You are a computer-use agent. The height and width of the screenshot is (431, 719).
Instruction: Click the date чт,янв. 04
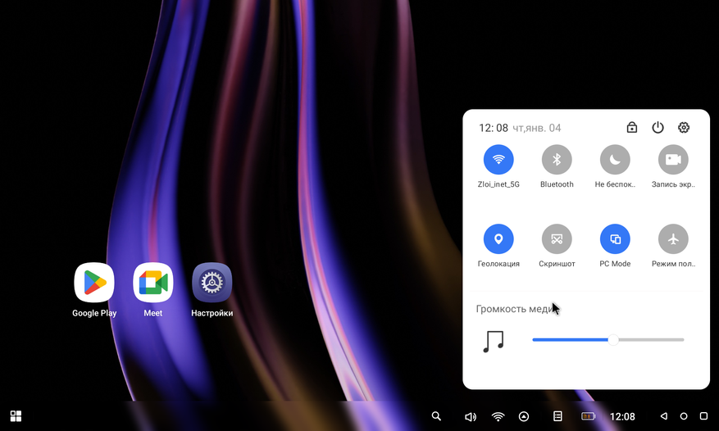536,128
